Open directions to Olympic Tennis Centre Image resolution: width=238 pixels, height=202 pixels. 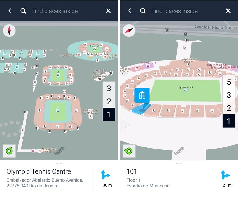point(106,178)
